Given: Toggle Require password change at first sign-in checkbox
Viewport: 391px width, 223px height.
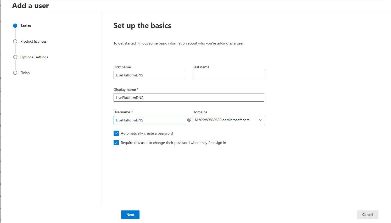Looking at the screenshot, I should point(116,143).
